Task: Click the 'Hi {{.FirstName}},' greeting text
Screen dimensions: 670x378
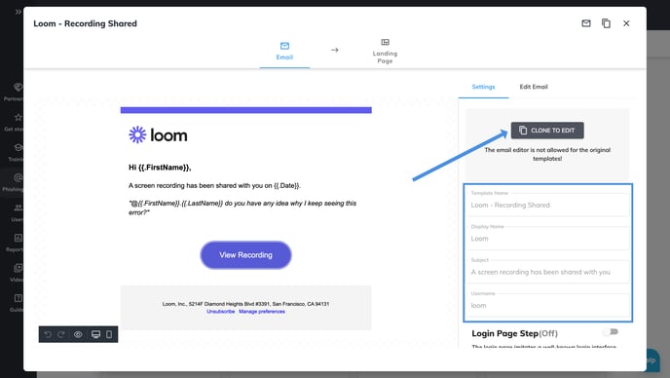Action: pyautogui.click(x=160, y=168)
